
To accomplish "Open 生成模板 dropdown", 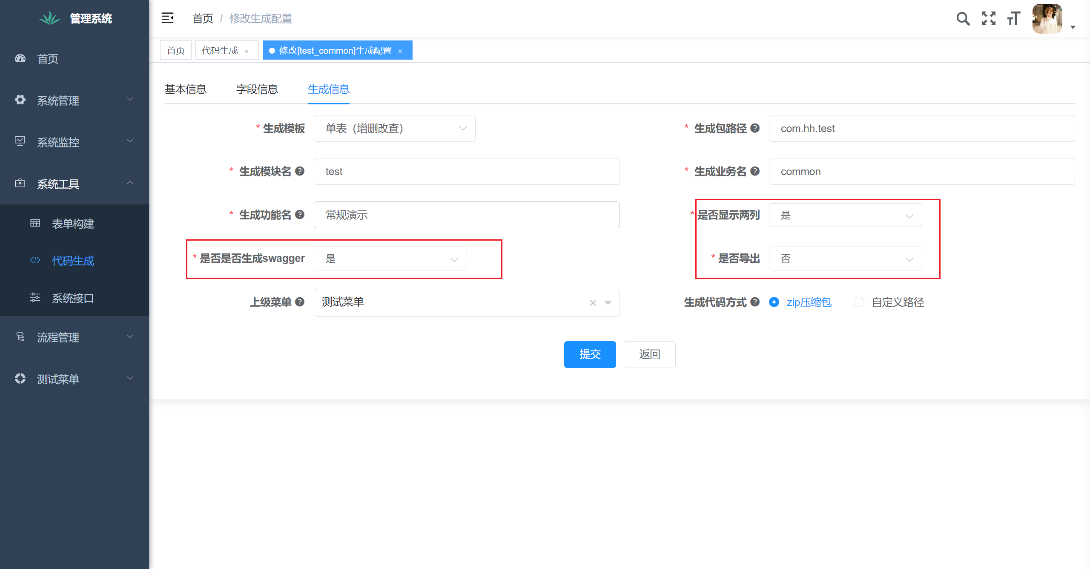I will tap(394, 128).
